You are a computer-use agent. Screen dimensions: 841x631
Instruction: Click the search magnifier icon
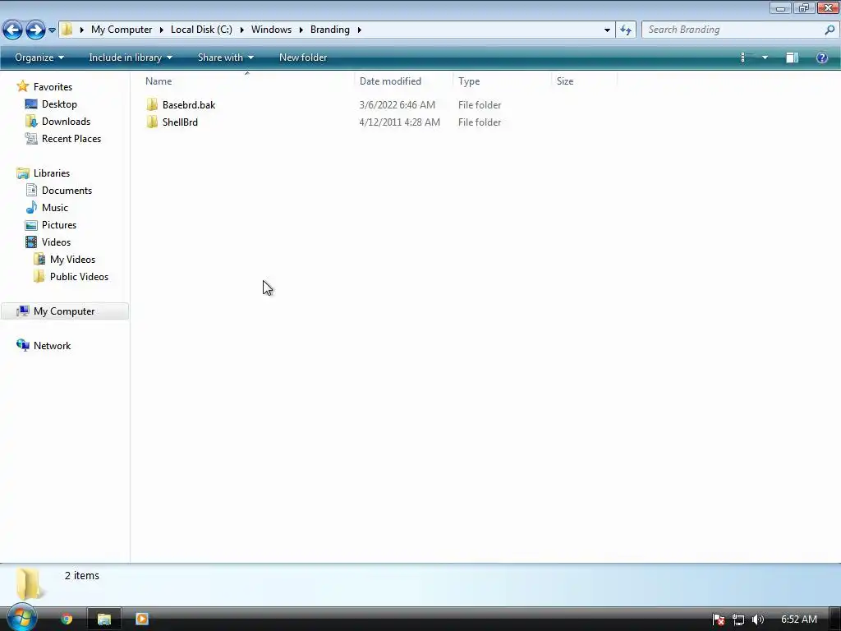(x=830, y=30)
